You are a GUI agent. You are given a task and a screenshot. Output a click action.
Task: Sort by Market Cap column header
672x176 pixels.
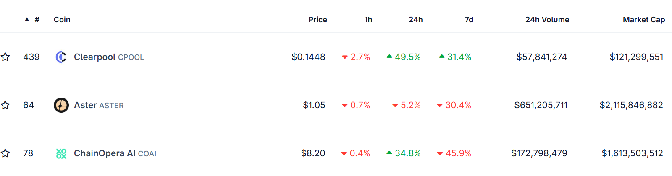point(643,20)
